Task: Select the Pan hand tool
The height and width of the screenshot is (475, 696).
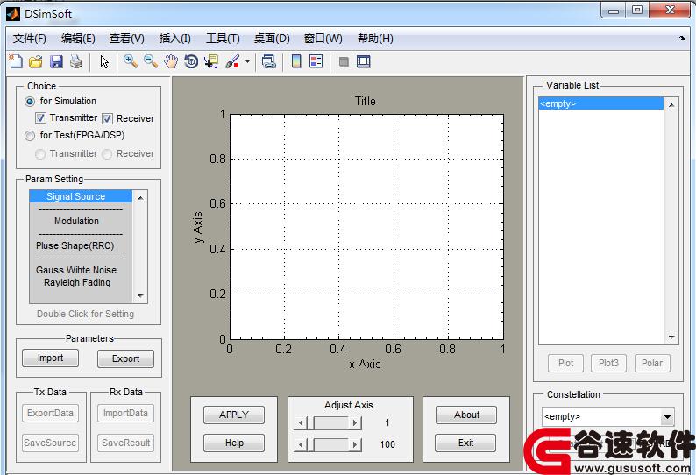Action: pos(171,61)
